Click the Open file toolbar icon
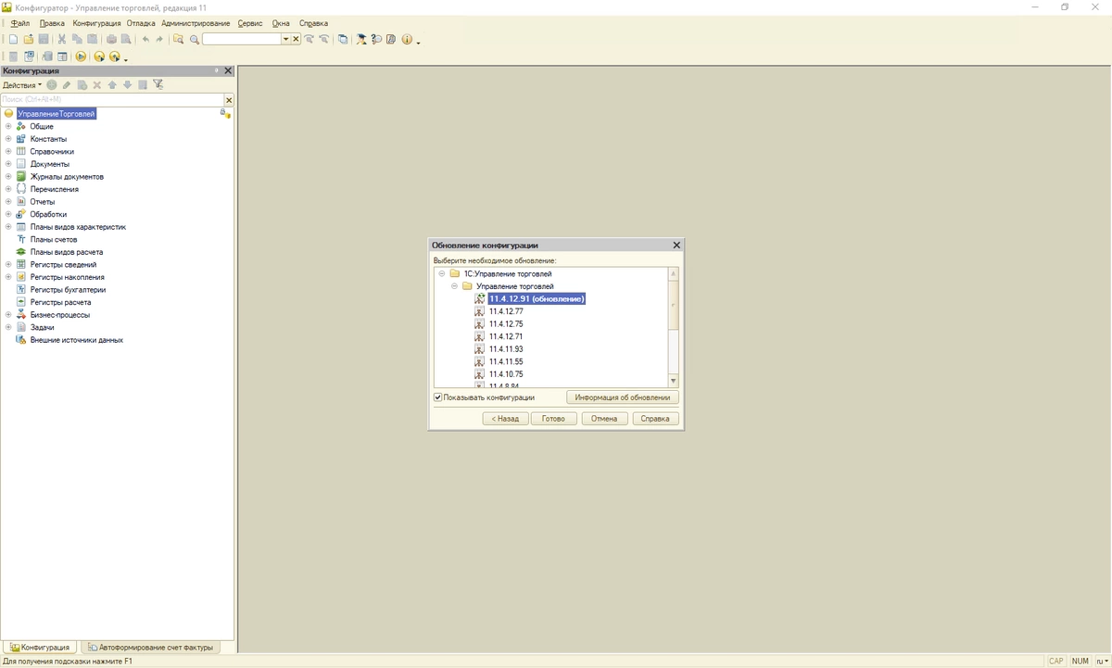The height and width of the screenshot is (668, 1112). 29,39
